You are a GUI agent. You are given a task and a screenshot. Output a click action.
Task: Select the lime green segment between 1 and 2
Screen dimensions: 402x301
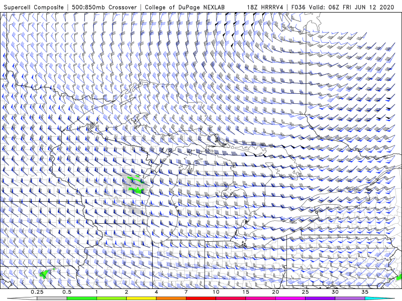(112, 298)
